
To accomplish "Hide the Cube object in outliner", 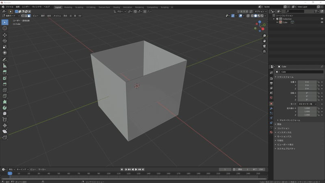I will pyautogui.click(x=322, y=22).
